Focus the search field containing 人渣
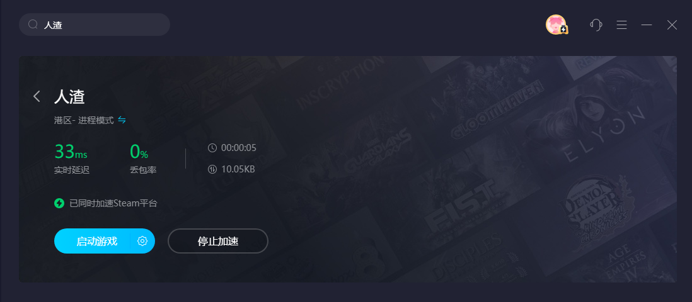Image resolution: width=692 pixels, height=302 pixels. [x=95, y=25]
